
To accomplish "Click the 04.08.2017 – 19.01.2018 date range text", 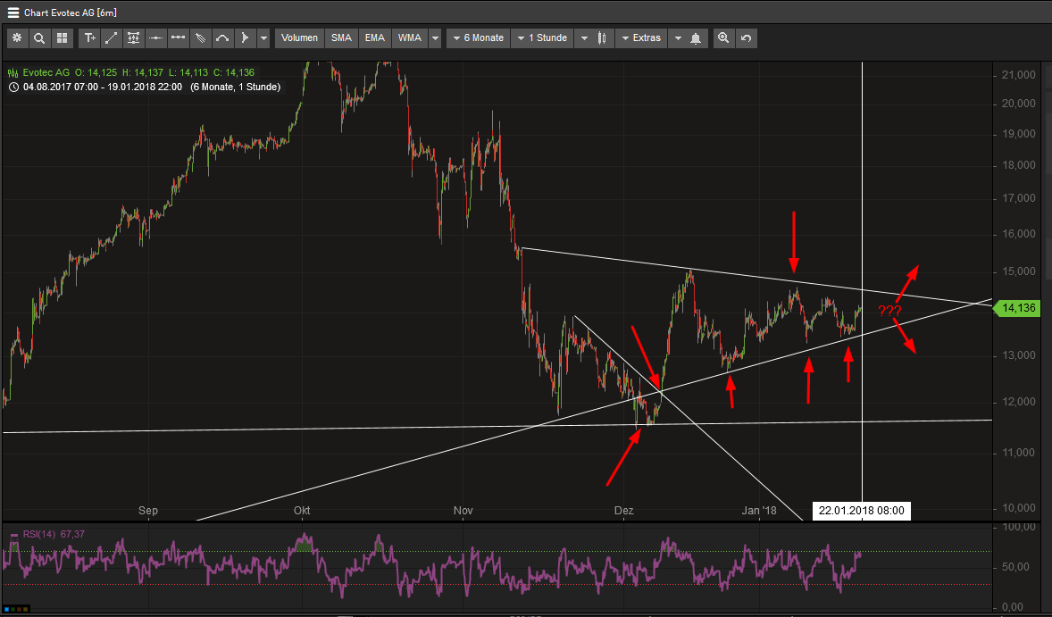I will pyautogui.click(x=102, y=88).
